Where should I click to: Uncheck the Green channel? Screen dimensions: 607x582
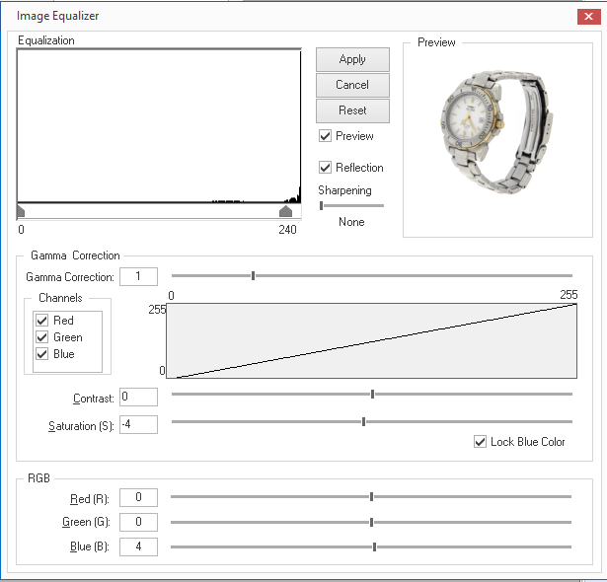click(x=41, y=337)
